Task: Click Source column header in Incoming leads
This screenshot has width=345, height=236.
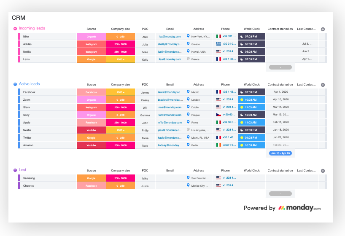Action: click(x=91, y=29)
